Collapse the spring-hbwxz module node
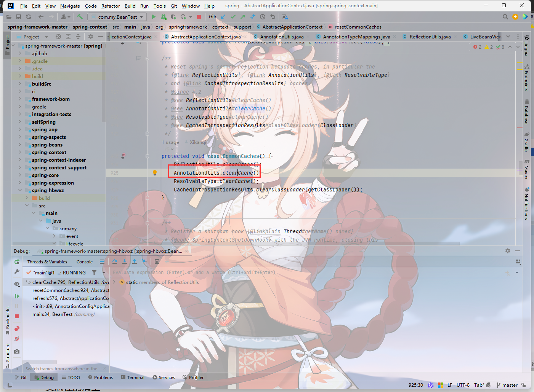 pos(20,190)
